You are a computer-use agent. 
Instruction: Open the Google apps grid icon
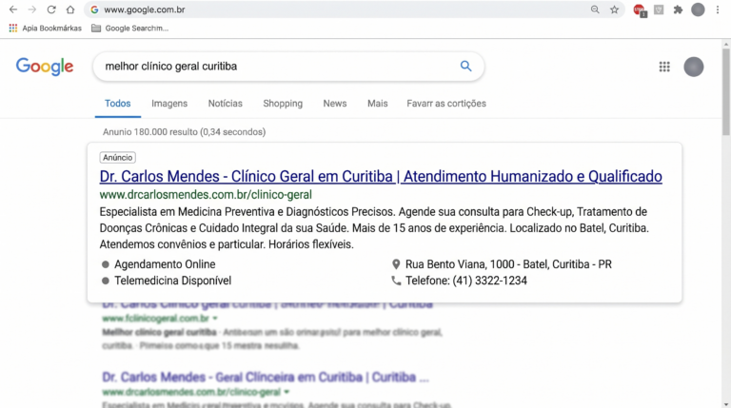pos(664,67)
